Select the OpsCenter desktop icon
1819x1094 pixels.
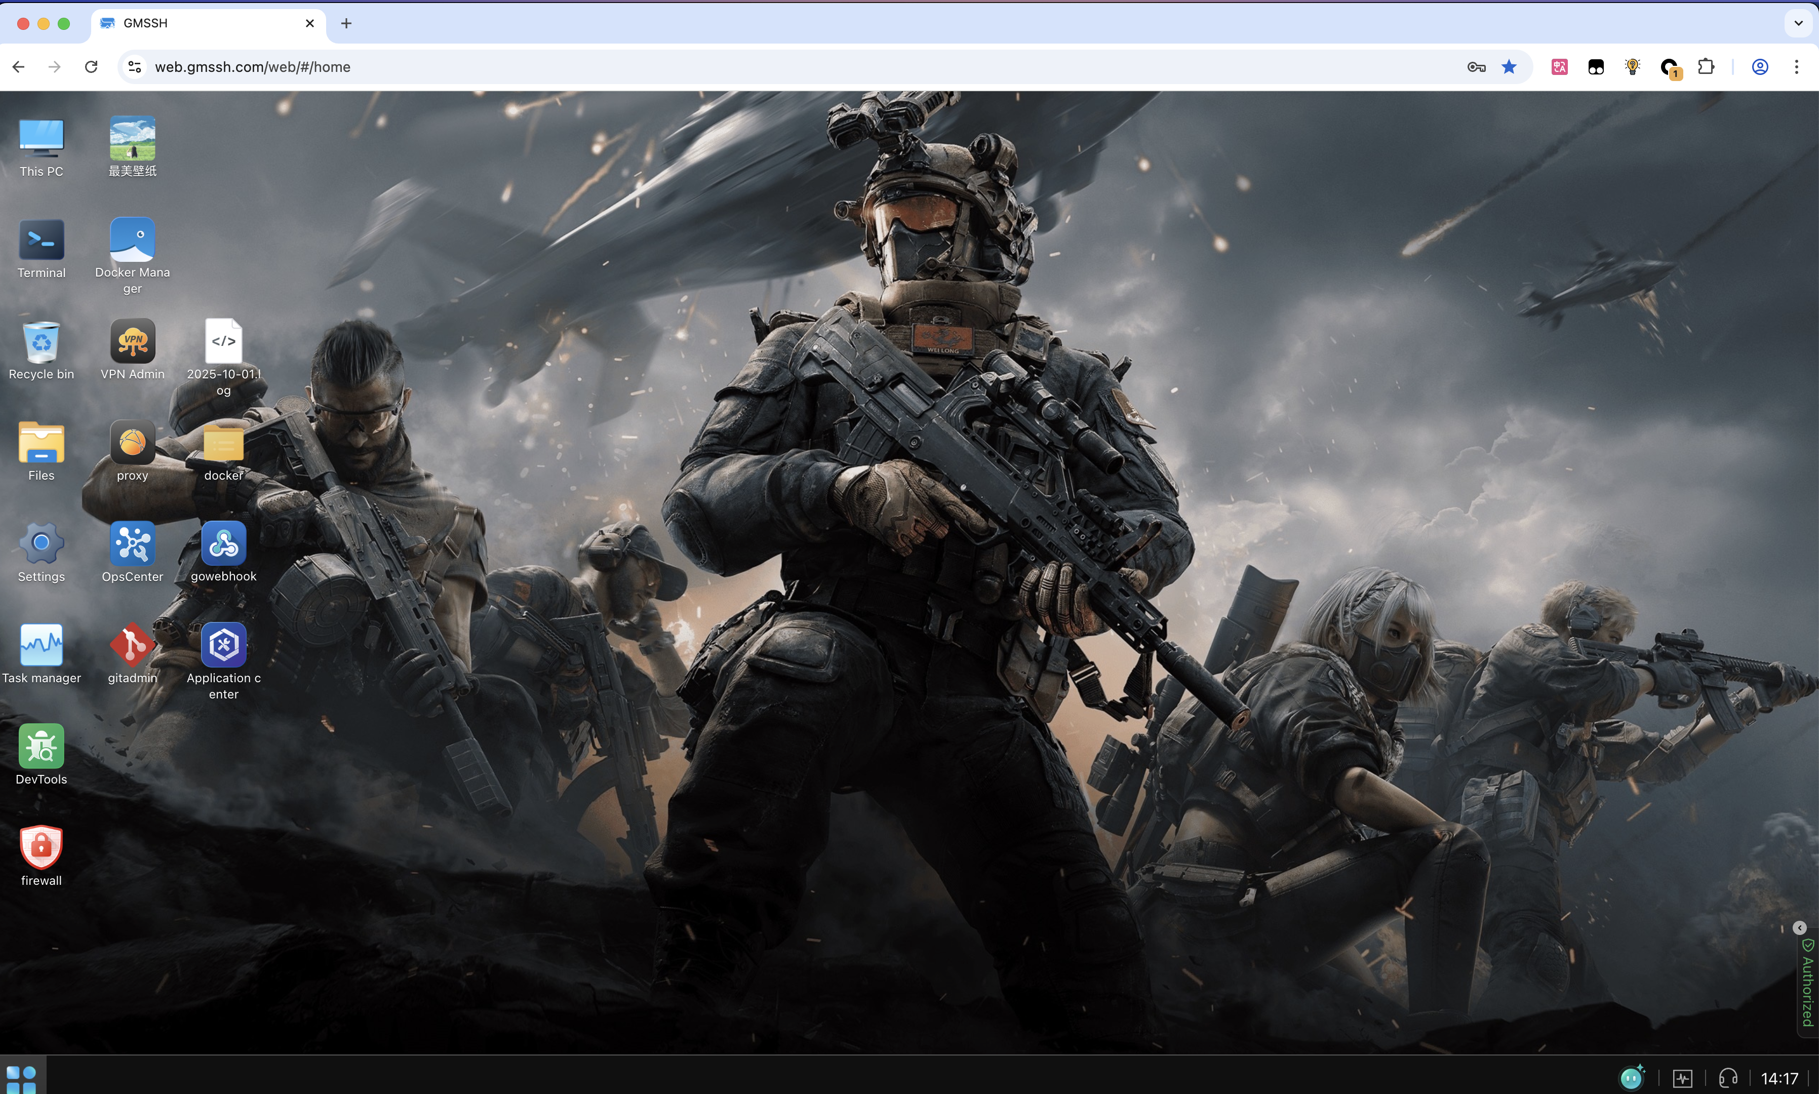(133, 544)
